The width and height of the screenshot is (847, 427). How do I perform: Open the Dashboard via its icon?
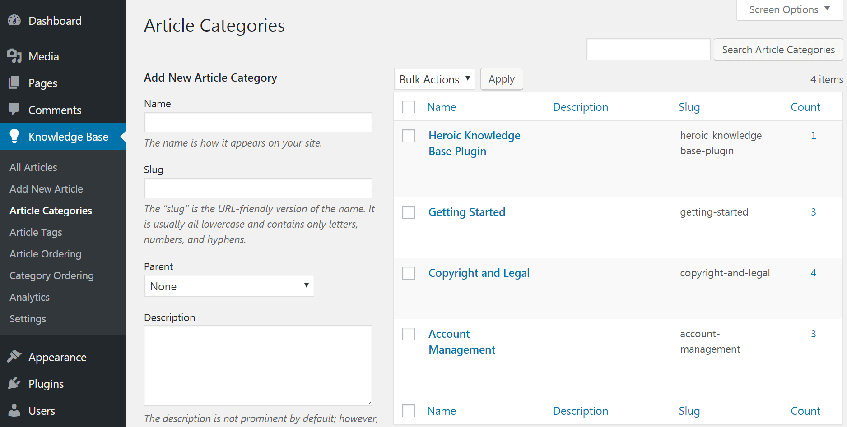[x=14, y=20]
